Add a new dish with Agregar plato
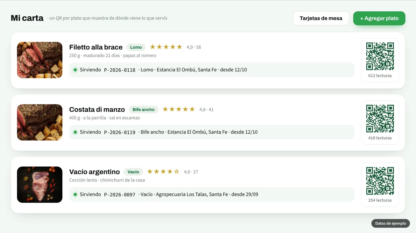This screenshot has width=416, height=233. [379, 18]
